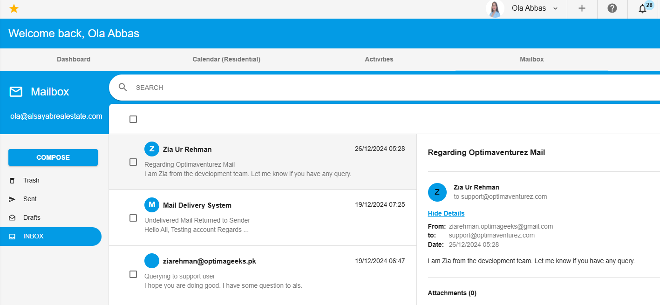Click Ola Abbas profile avatar
Screen dimensions: 660x305
495,9
